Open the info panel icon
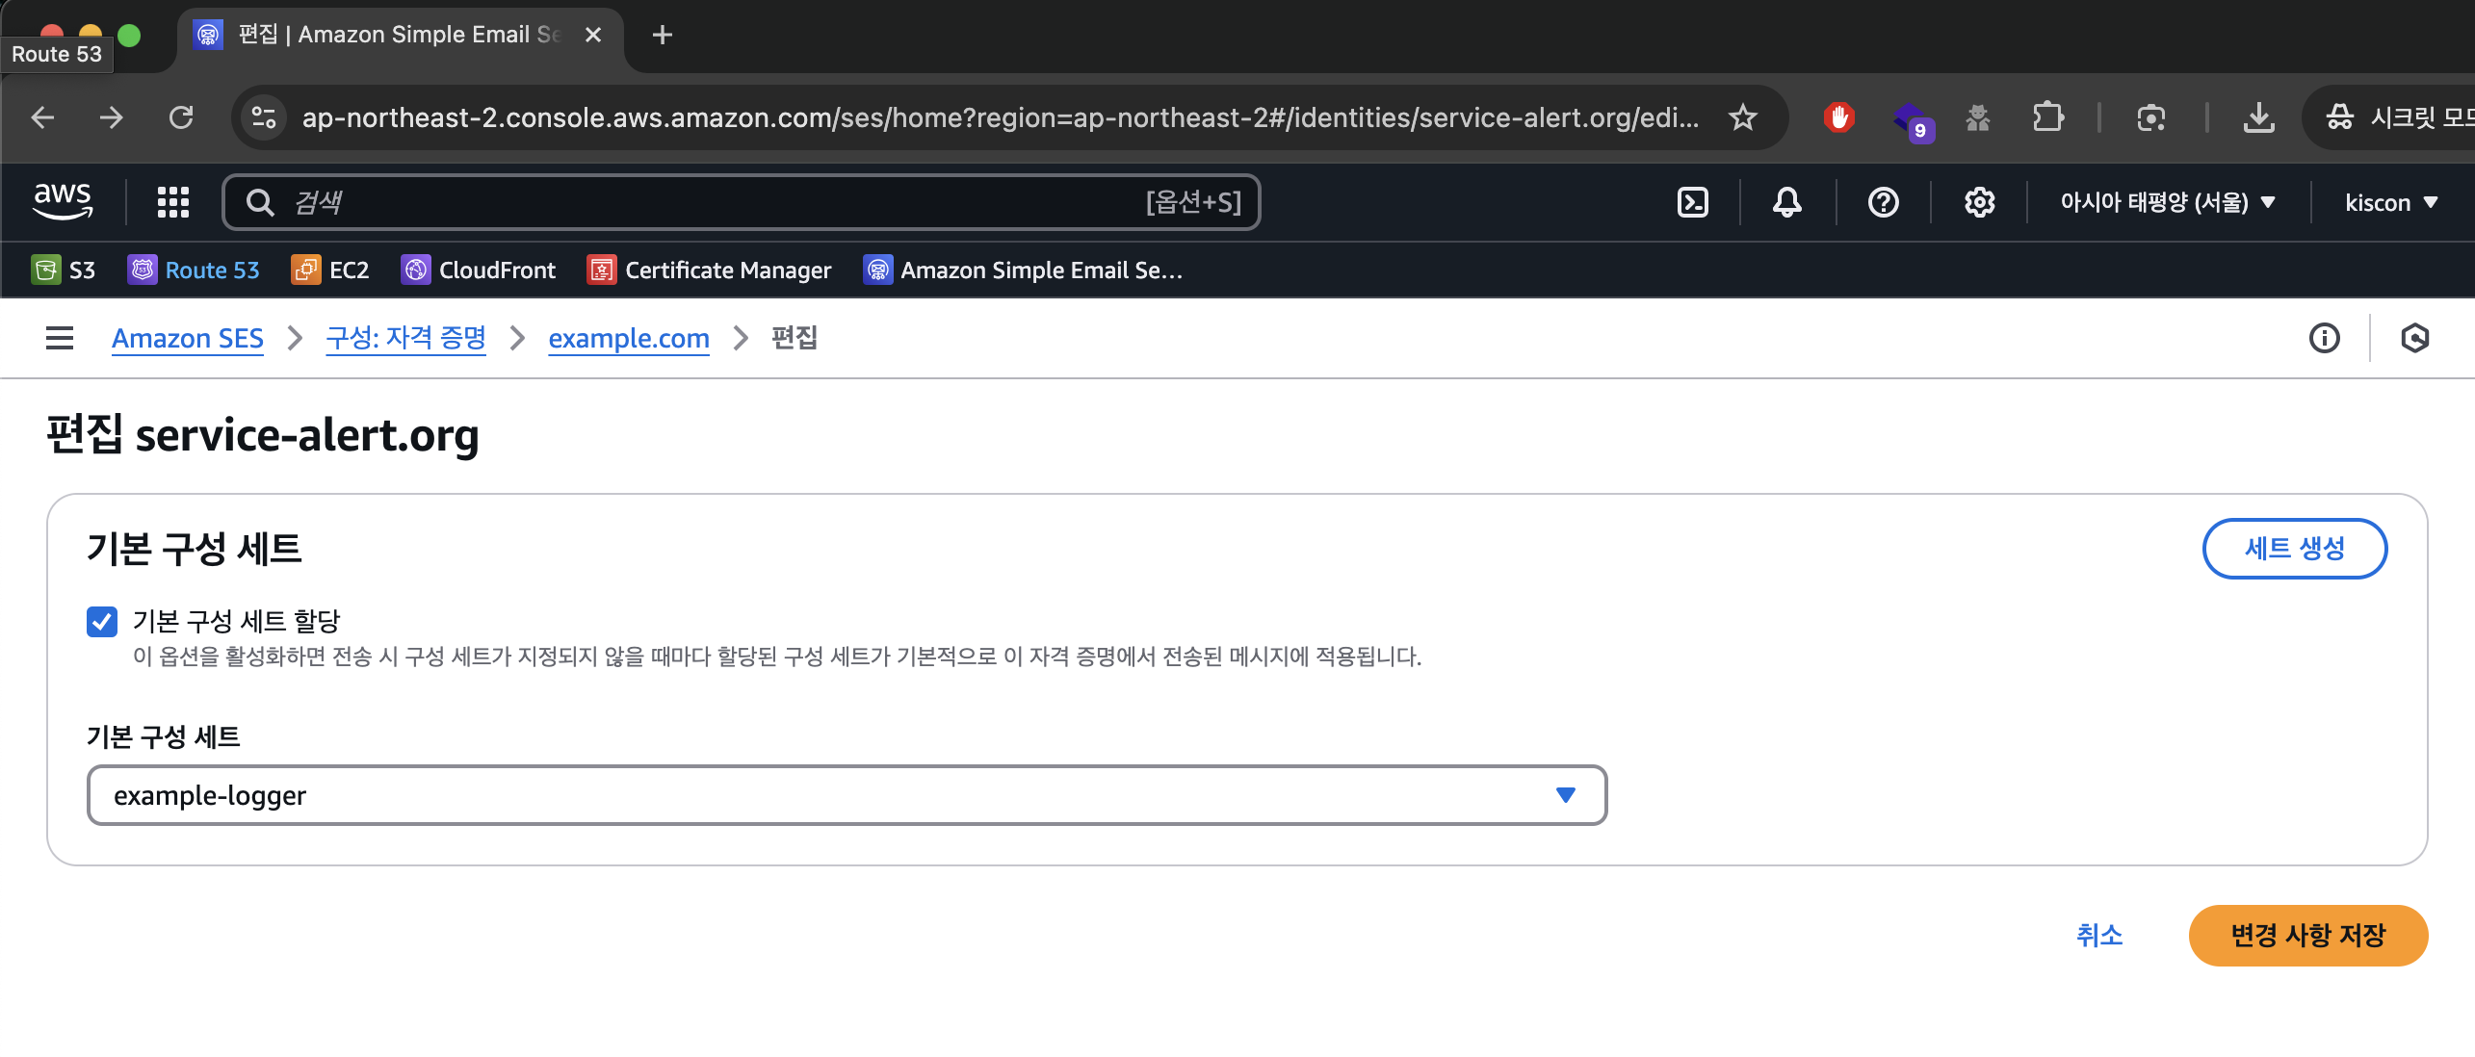 (x=2324, y=338)
